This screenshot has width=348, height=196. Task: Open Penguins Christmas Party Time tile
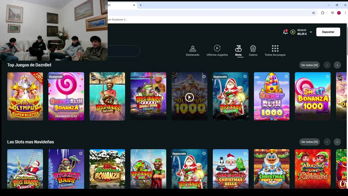pos(272,169)
